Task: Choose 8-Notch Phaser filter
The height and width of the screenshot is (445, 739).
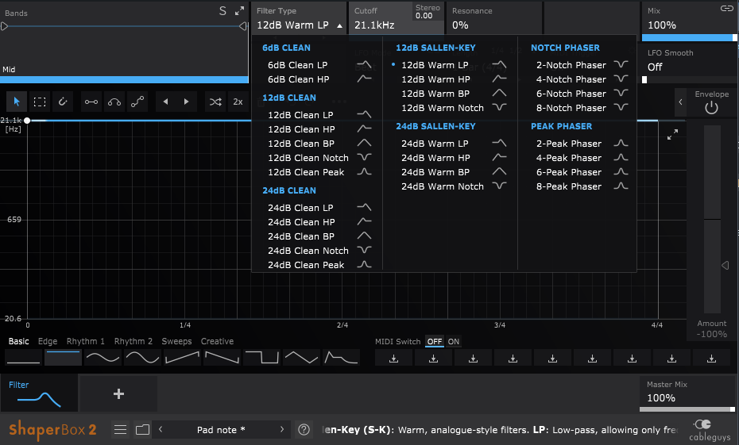Action: 582,108
